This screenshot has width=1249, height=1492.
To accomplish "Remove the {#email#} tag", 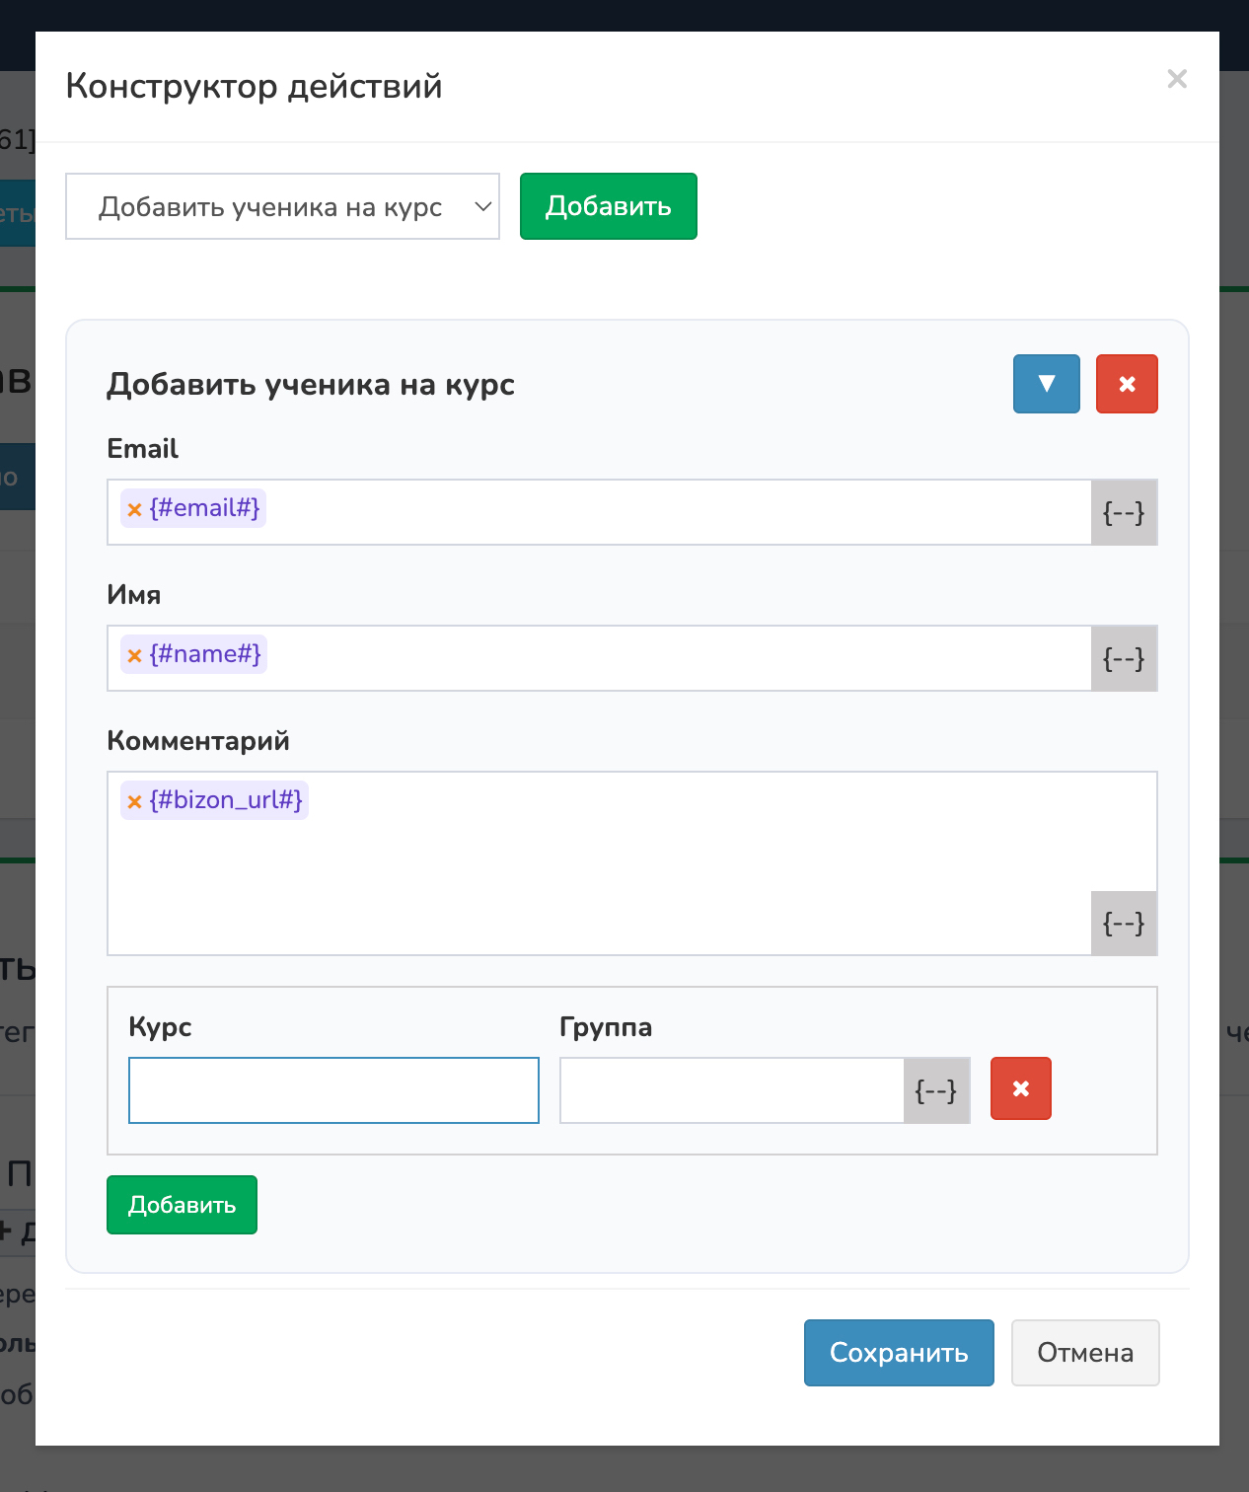I will [135, 509].
